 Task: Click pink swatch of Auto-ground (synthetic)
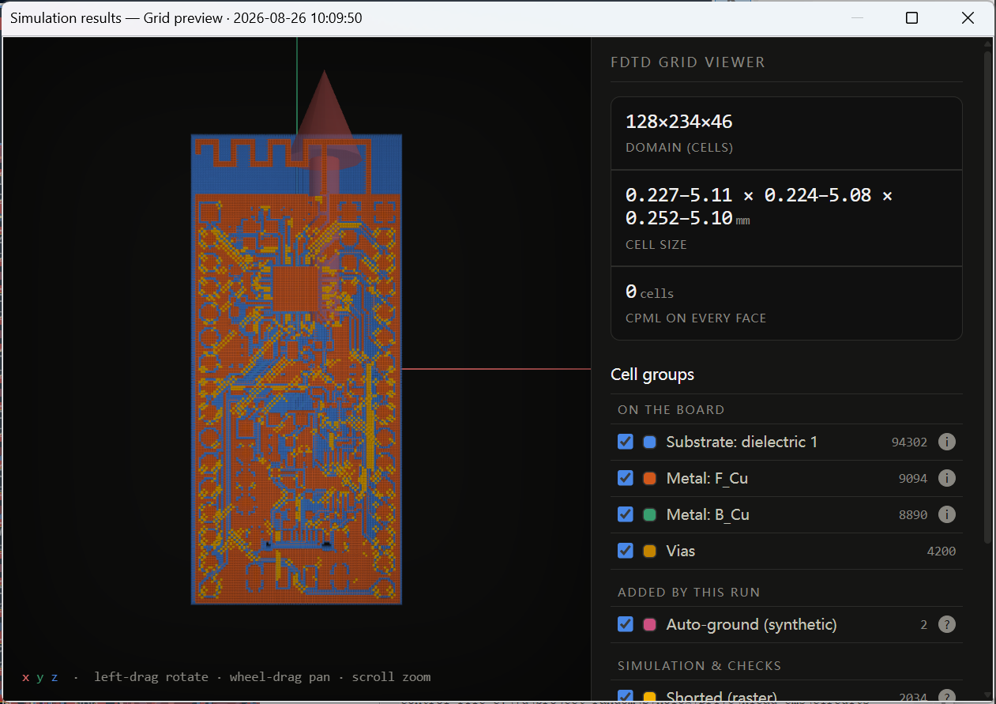(650, 624)
